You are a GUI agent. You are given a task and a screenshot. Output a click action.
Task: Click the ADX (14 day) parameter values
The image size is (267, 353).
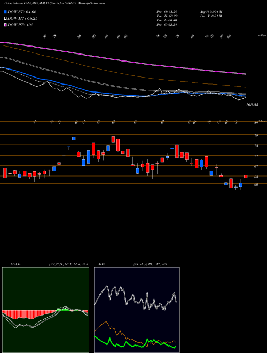tap(150, 264)
